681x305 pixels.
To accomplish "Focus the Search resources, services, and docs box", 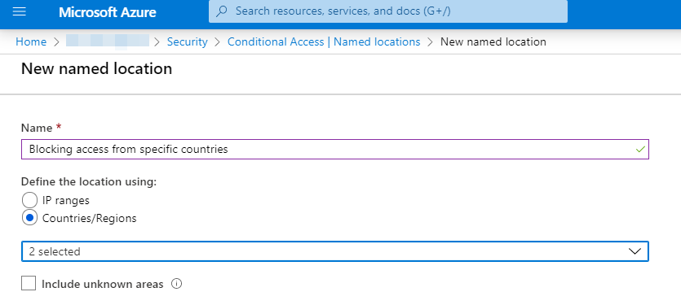I will [388, 11].
